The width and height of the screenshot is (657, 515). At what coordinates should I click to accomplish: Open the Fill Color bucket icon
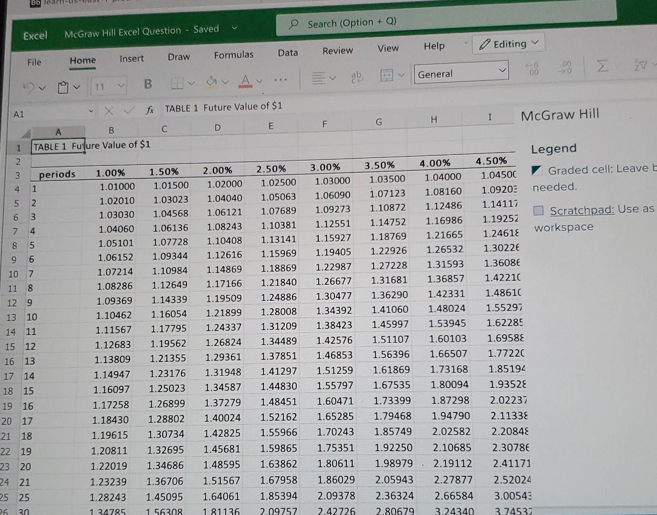(x=212, y=82)
